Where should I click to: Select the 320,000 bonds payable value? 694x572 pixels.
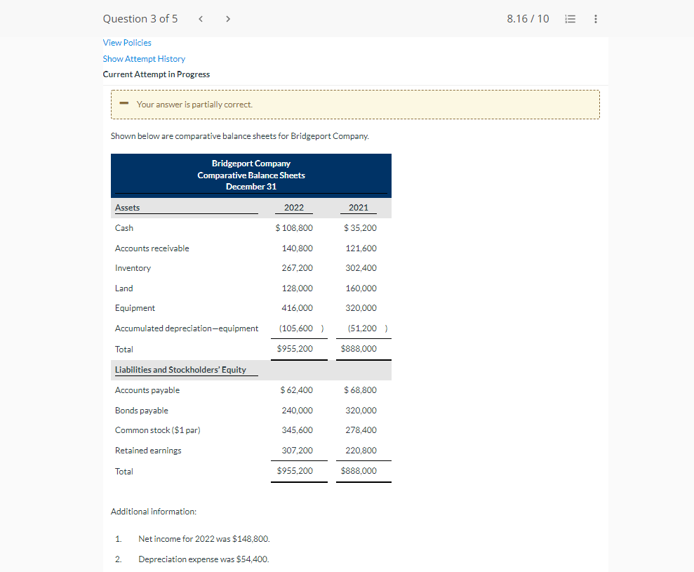coord(361,411)
